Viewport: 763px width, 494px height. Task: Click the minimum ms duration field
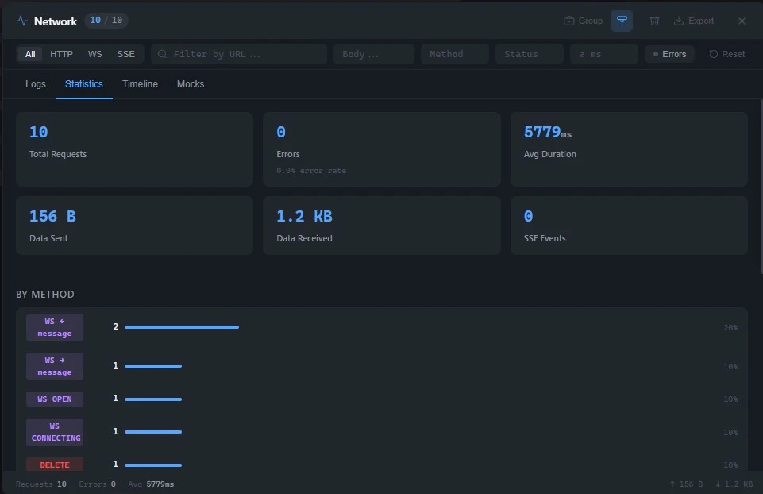point(603,54)
